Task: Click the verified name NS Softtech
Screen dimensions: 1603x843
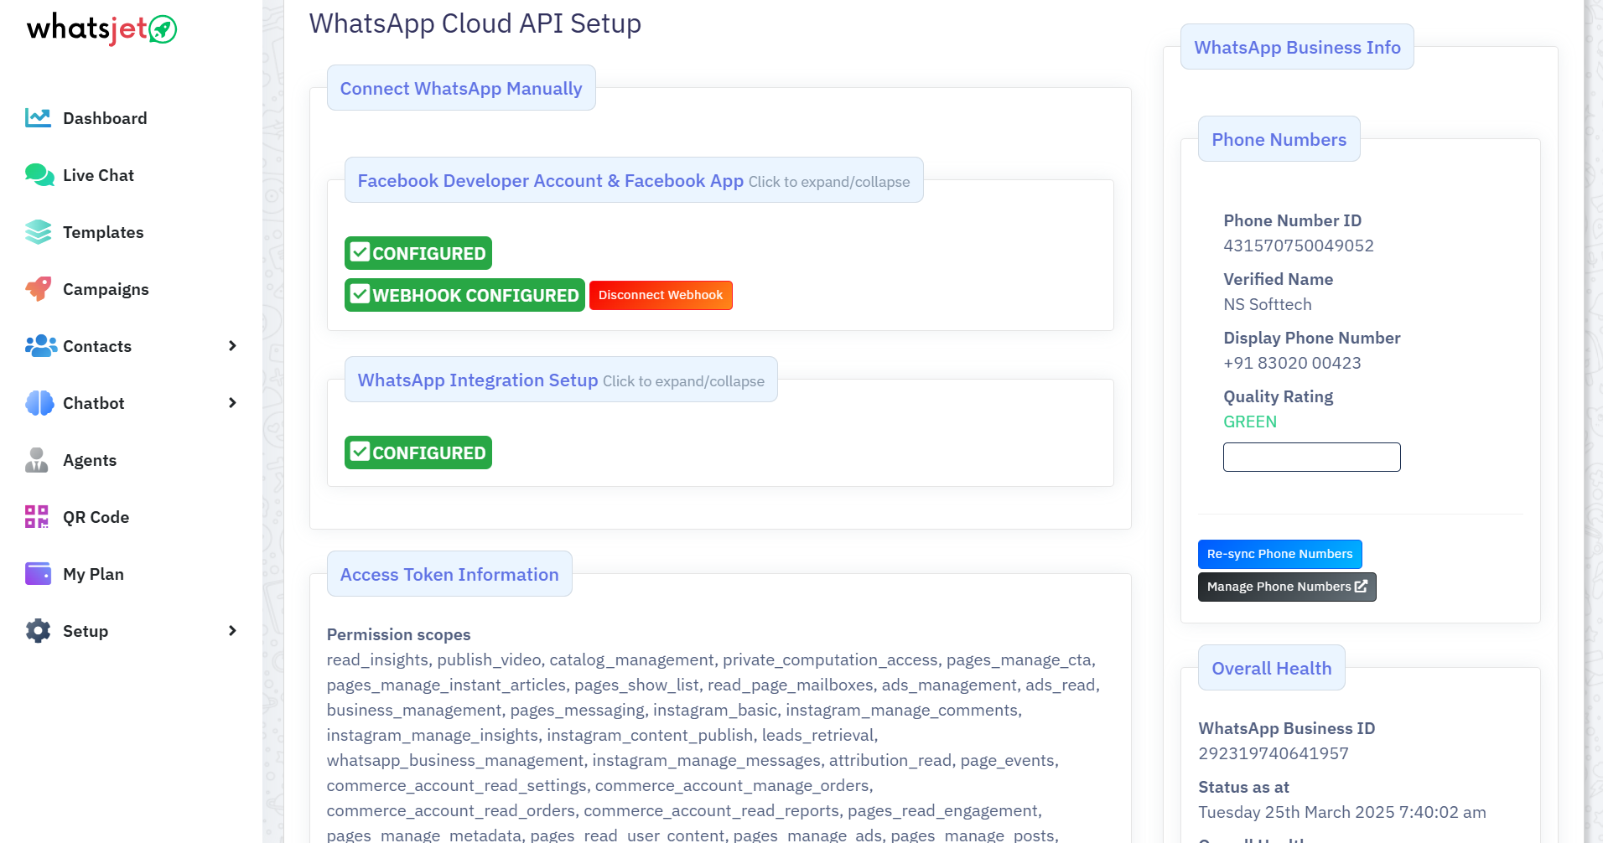Action: [1268, 304]
